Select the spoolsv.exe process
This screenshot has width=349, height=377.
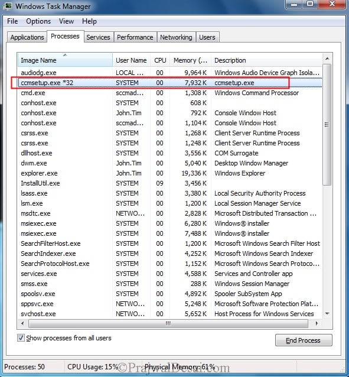click(x=170, y=294)
